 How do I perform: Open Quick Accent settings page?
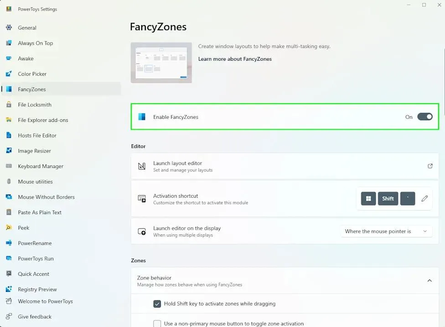click(33, 274)
